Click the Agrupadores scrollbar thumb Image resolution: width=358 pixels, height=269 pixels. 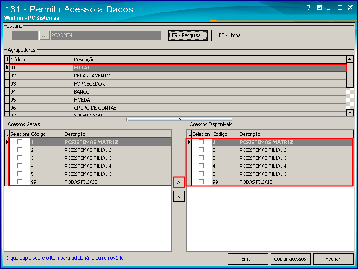[x=350, y=75]
